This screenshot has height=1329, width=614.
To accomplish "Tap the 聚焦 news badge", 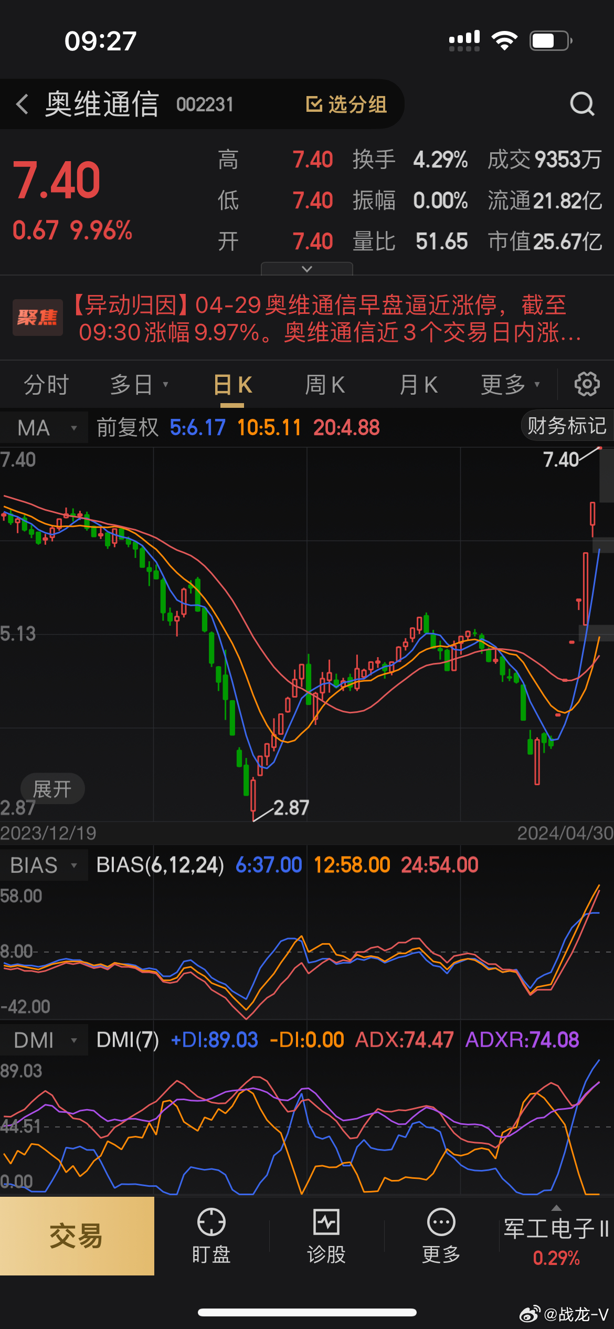I will [x=37, y=318].
